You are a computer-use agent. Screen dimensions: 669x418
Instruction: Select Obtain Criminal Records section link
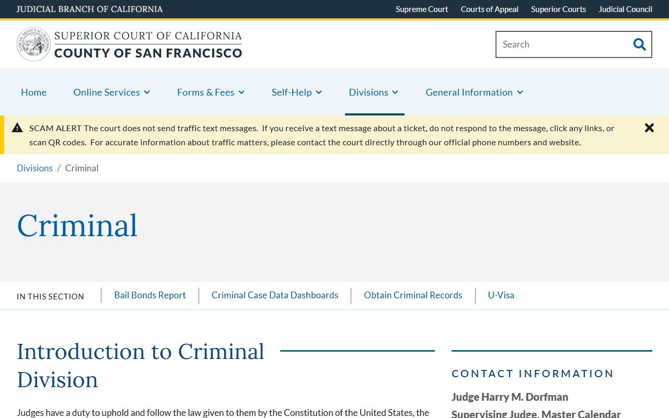413,295
